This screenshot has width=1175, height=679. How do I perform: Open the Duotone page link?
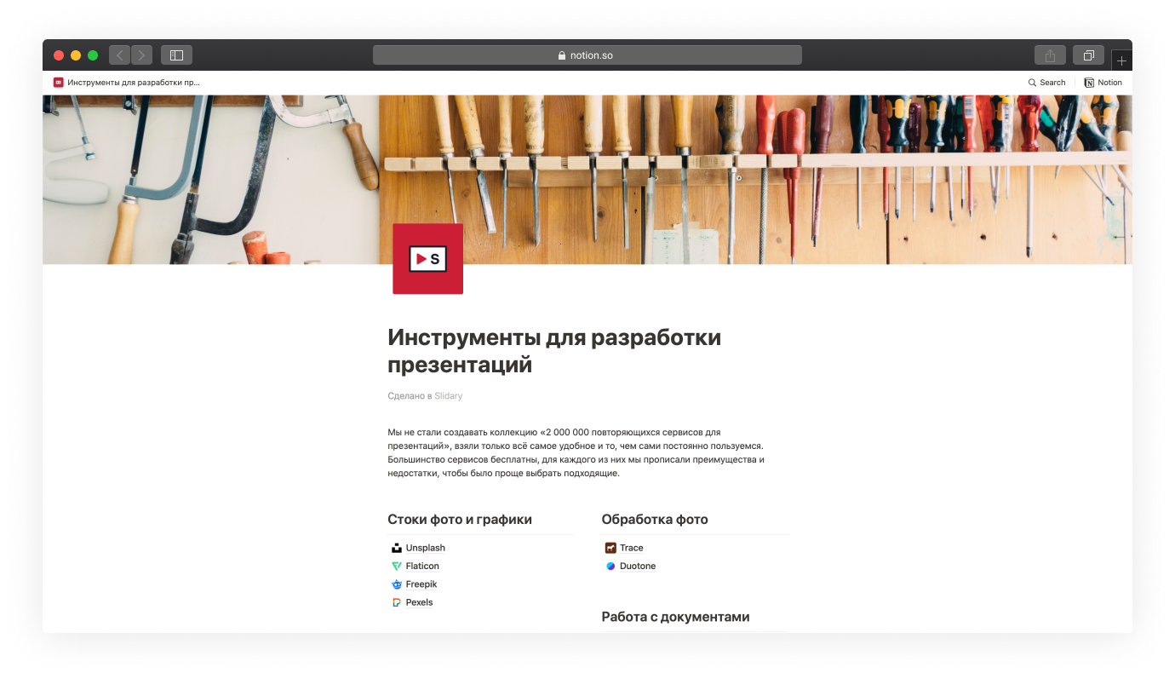click(637, 566)
